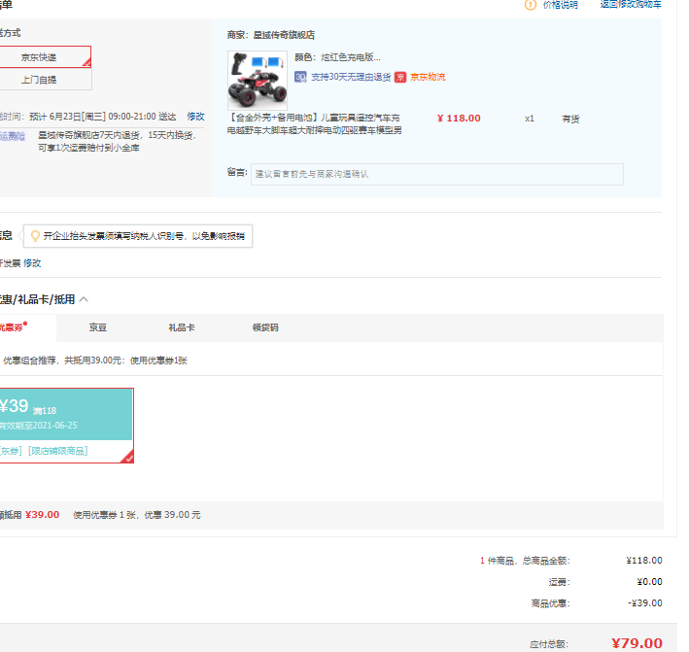Click the ¥0.00 shipping fee value

(x=649, y=582)
